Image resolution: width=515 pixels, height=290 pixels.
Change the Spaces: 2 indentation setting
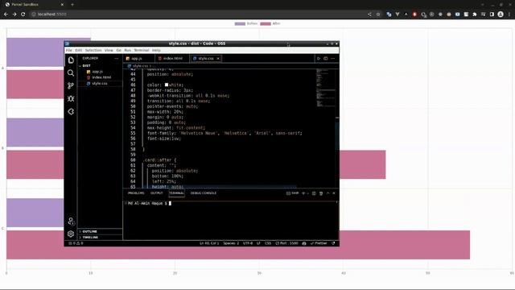[231, 243]
